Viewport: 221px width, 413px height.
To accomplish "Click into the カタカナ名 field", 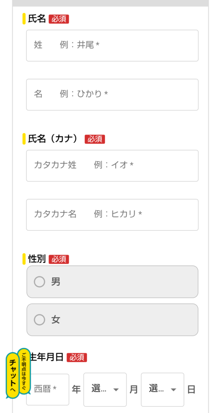I will pyautogui.click(x=113, y=215).
